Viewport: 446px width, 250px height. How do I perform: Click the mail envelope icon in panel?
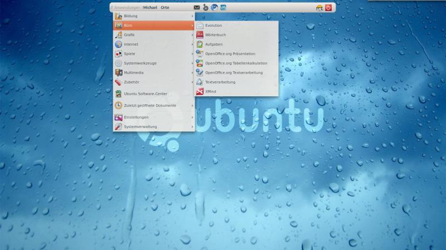pyautogui.click(x=197, y=8)
